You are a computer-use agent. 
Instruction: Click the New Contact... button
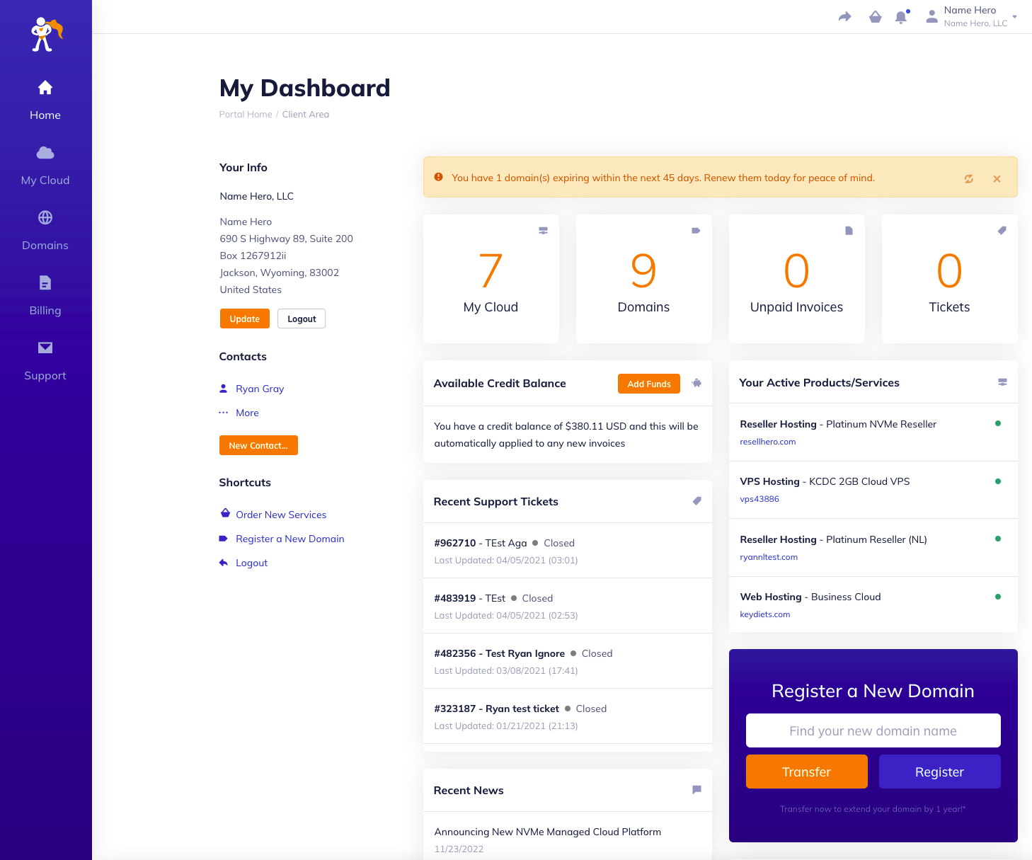click(258, 445)
